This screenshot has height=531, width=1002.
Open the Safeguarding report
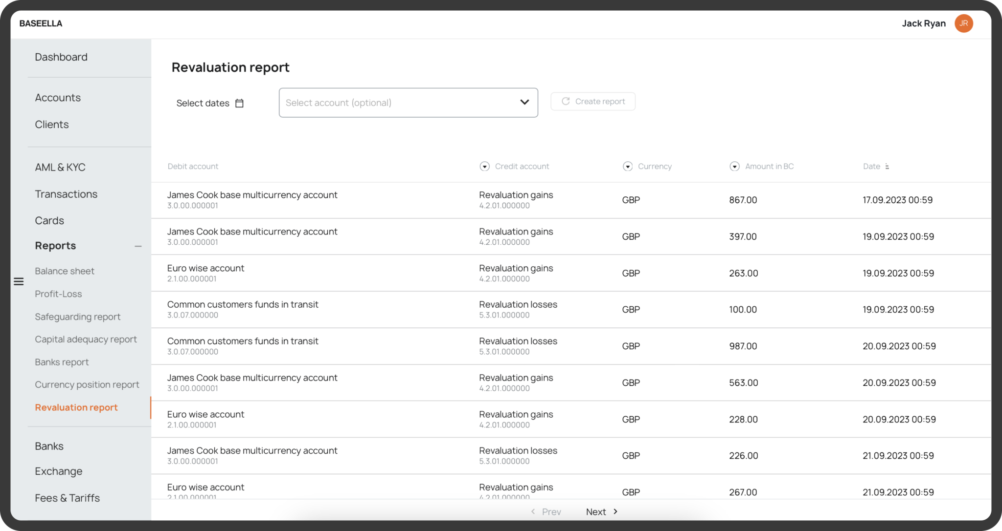[77, 317]
